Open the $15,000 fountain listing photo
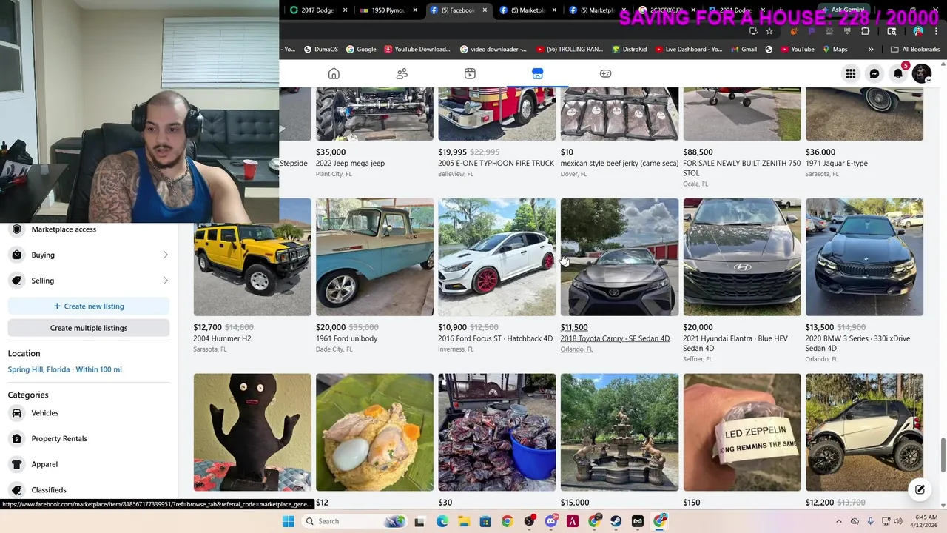This screenshot has width=947, height=533. (x=619, y=432)
